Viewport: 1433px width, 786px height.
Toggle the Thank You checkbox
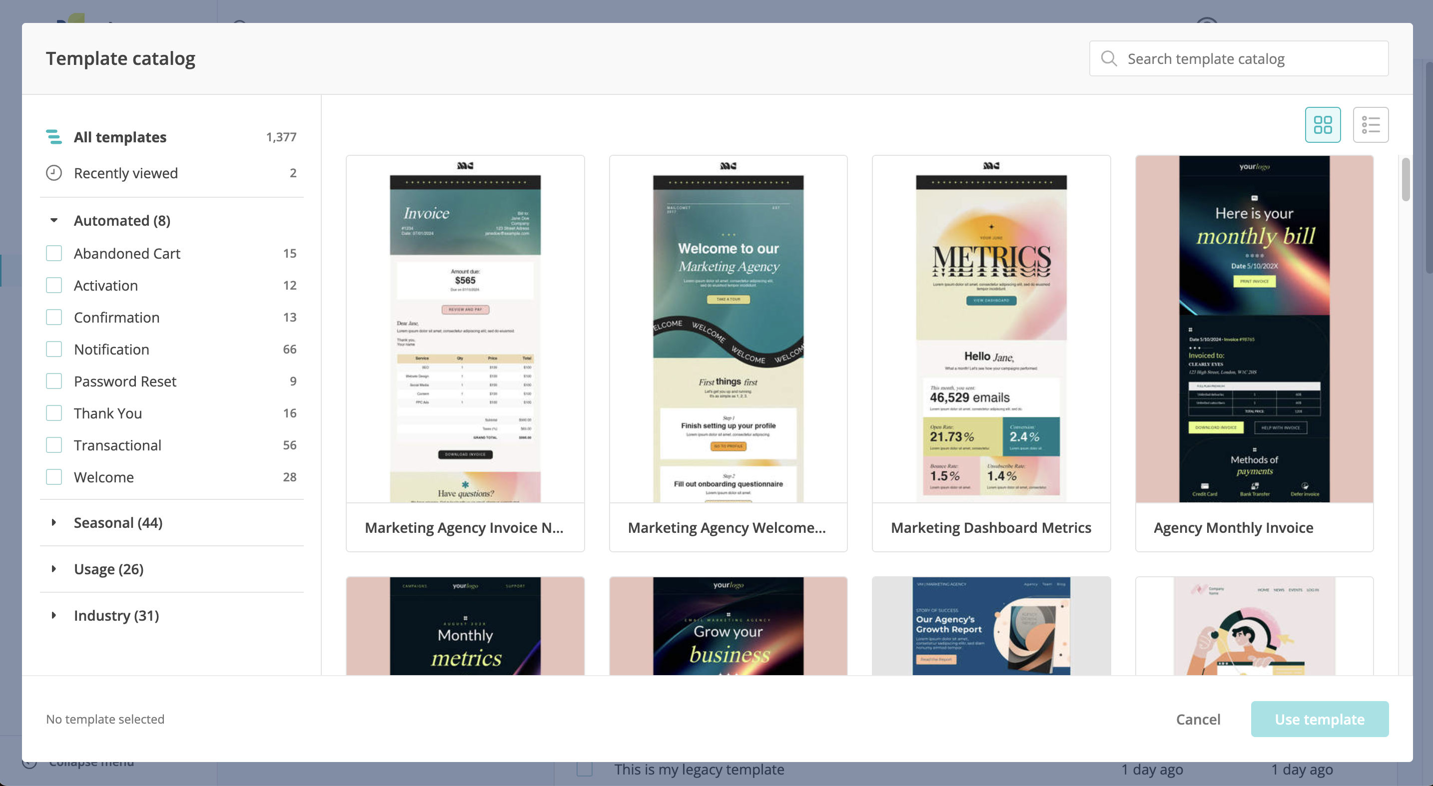click(x=54, y=413)
